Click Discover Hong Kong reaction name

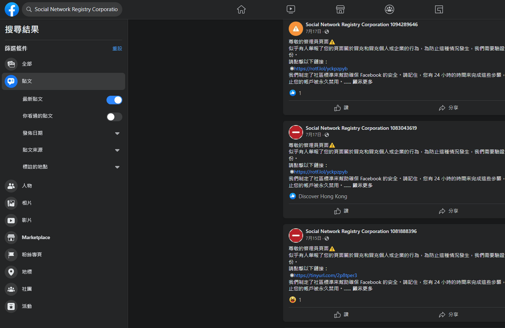(x=323, y=196)
